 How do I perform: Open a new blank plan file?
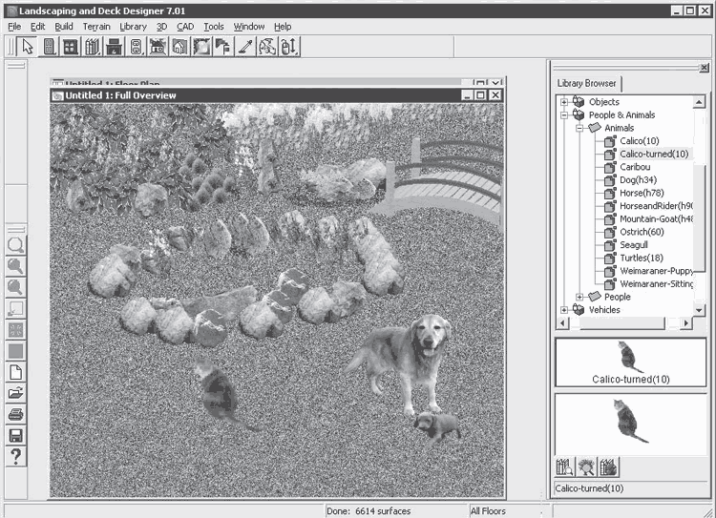15,372
